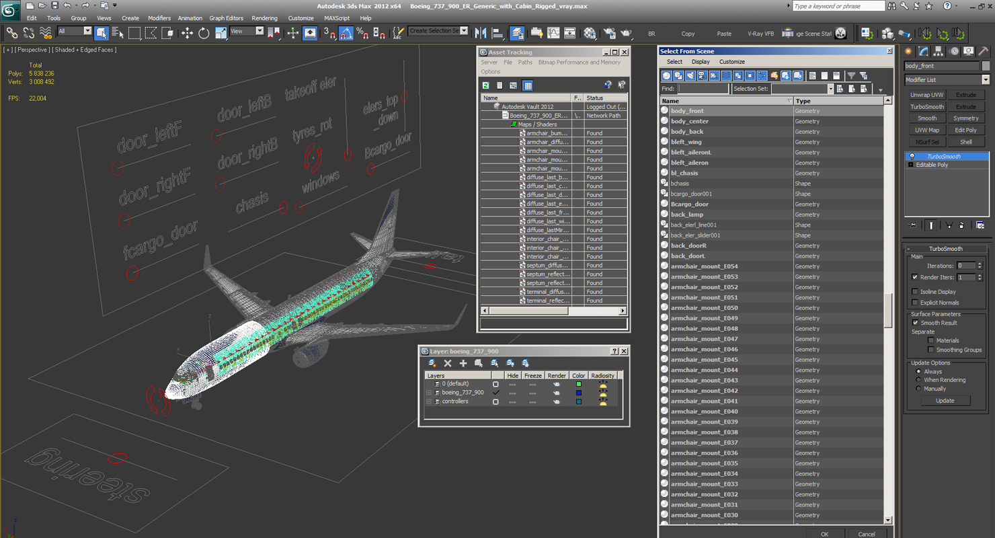Select the Always update option
Screen dimensions: 995x538
click(918, 371)
